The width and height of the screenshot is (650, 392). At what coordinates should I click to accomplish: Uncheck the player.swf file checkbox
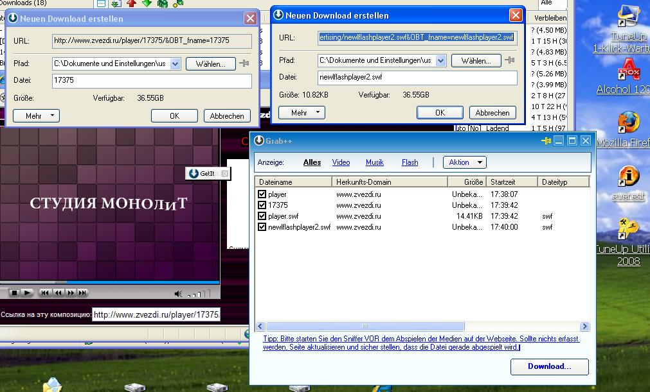262,216
